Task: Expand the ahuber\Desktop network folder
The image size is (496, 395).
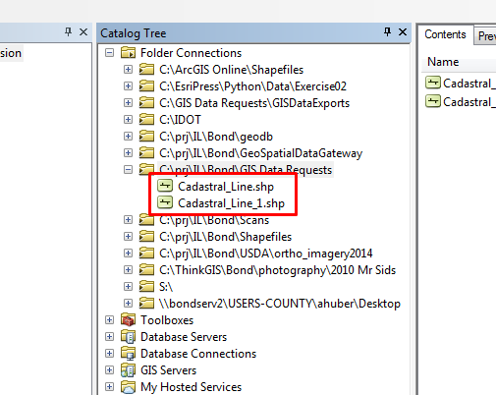Action: coord(128,304)
